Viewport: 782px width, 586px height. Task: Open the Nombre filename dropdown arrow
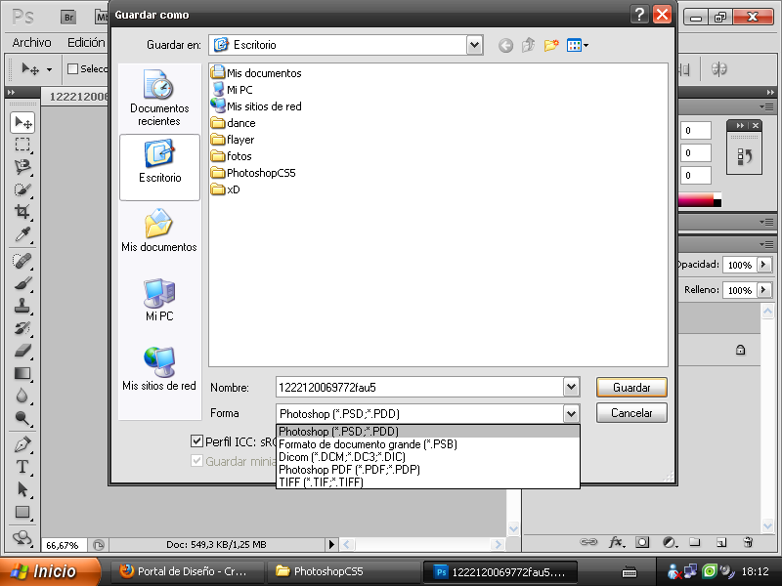click(x=572, y=387)
